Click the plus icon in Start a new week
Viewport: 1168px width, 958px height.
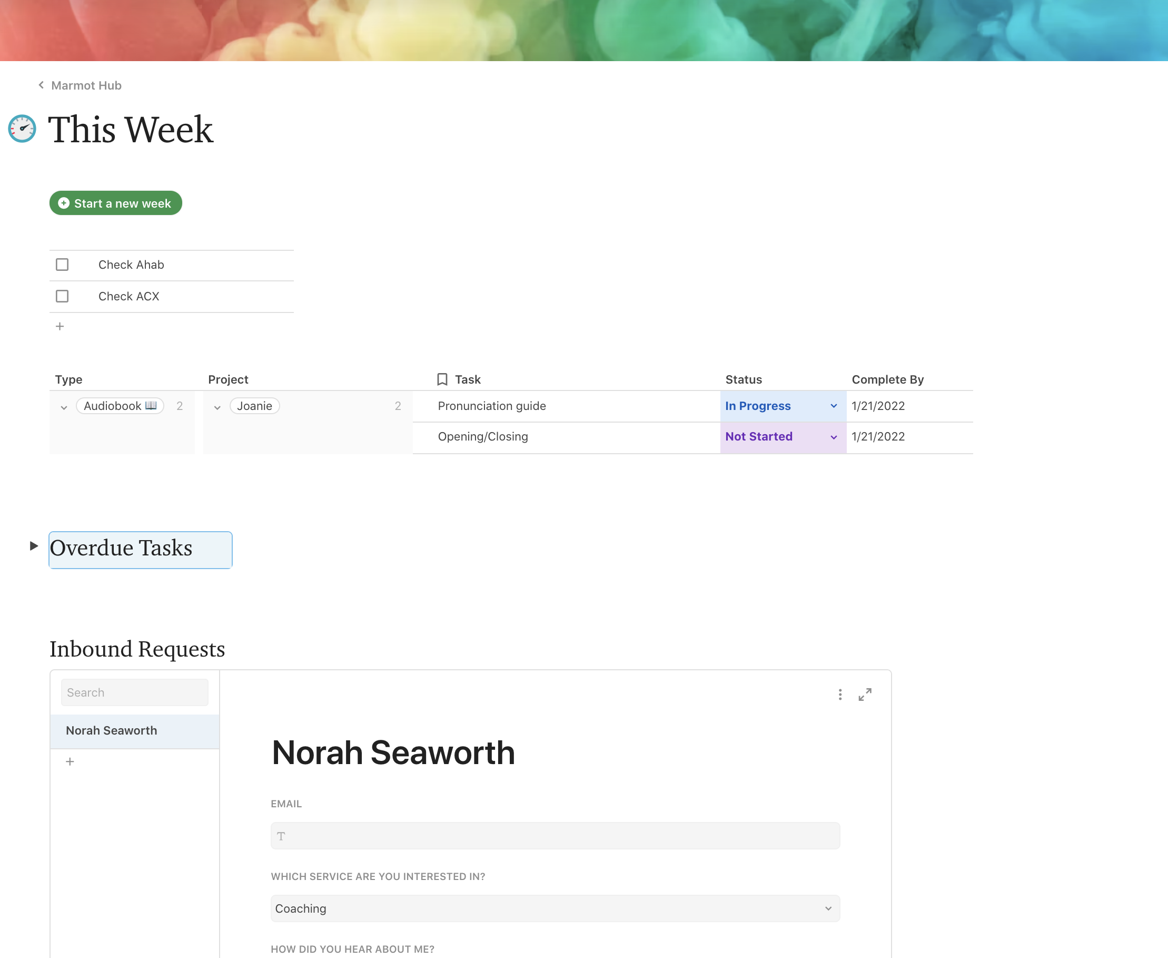64,203
